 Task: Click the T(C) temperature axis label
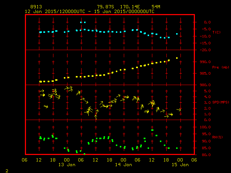point(217,32)
